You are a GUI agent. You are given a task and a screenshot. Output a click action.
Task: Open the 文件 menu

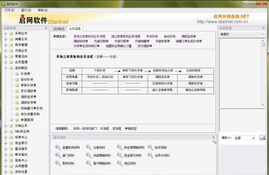coord(9,10)
